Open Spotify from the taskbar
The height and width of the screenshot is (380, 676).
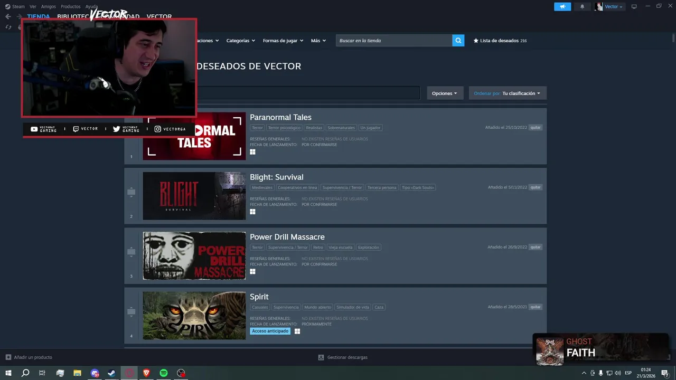click(164, 373)
